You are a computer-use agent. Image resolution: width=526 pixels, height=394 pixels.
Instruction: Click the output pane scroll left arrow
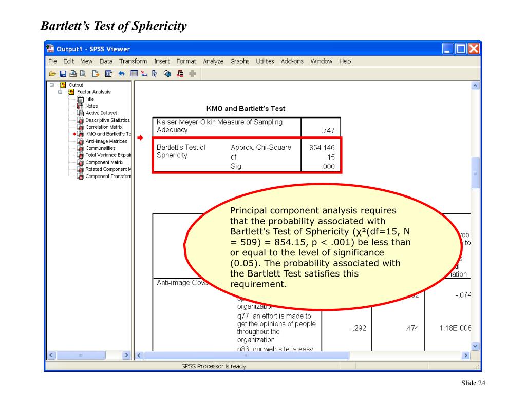[139, 355]
